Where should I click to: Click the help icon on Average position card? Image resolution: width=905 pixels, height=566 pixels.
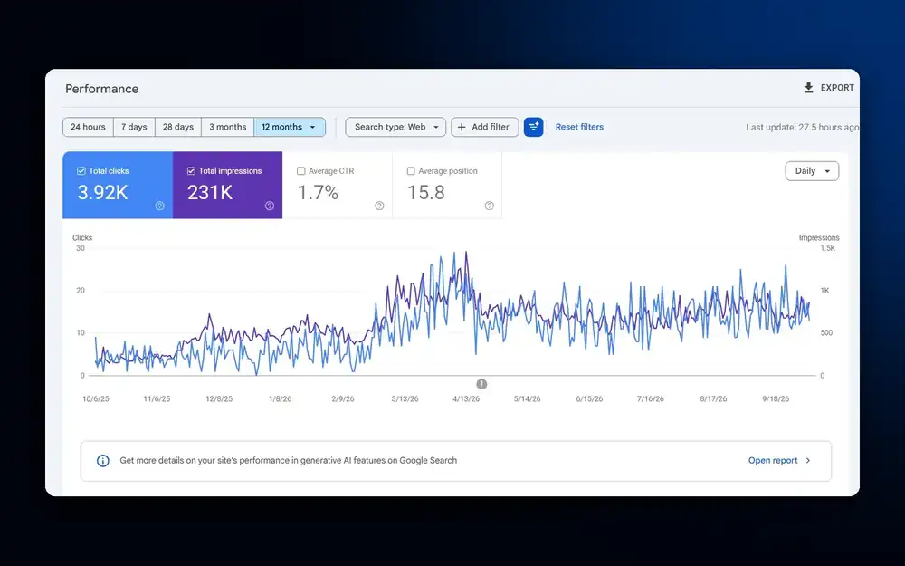[x=490, y=206]
